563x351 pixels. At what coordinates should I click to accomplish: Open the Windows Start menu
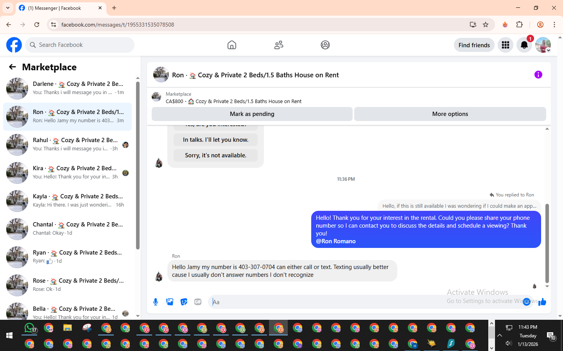(x=9, y=335)
